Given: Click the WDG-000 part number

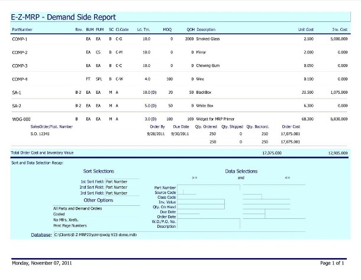Looking at the screenshot, I should [x=21, y=119].
